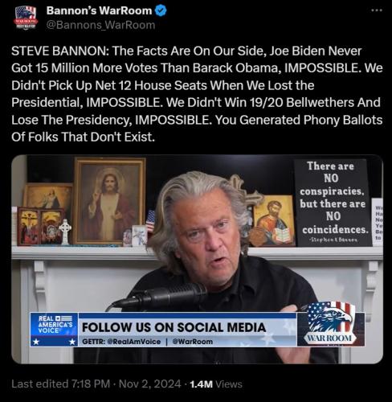Click the War Room eagle logo
The width and height of the screenshot is (392, 402).
(x=331, y=323)
